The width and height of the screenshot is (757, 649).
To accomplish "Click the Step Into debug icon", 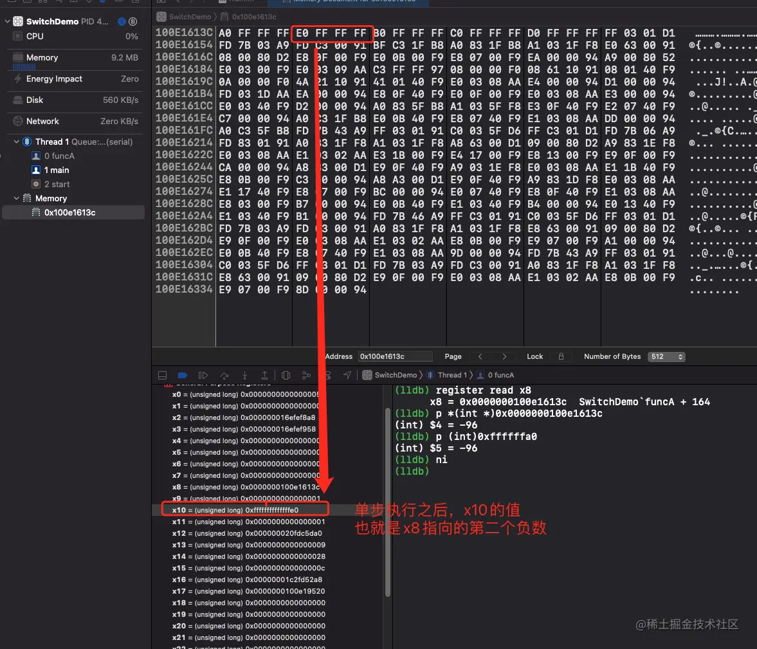I will tap(245, 375).
